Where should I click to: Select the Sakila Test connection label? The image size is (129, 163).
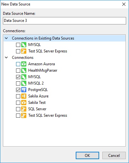click(x=37, y=103)
